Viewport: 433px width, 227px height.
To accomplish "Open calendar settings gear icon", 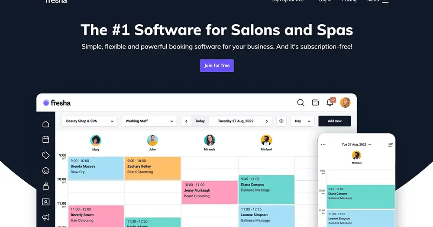I will click(x=281, y=121).
